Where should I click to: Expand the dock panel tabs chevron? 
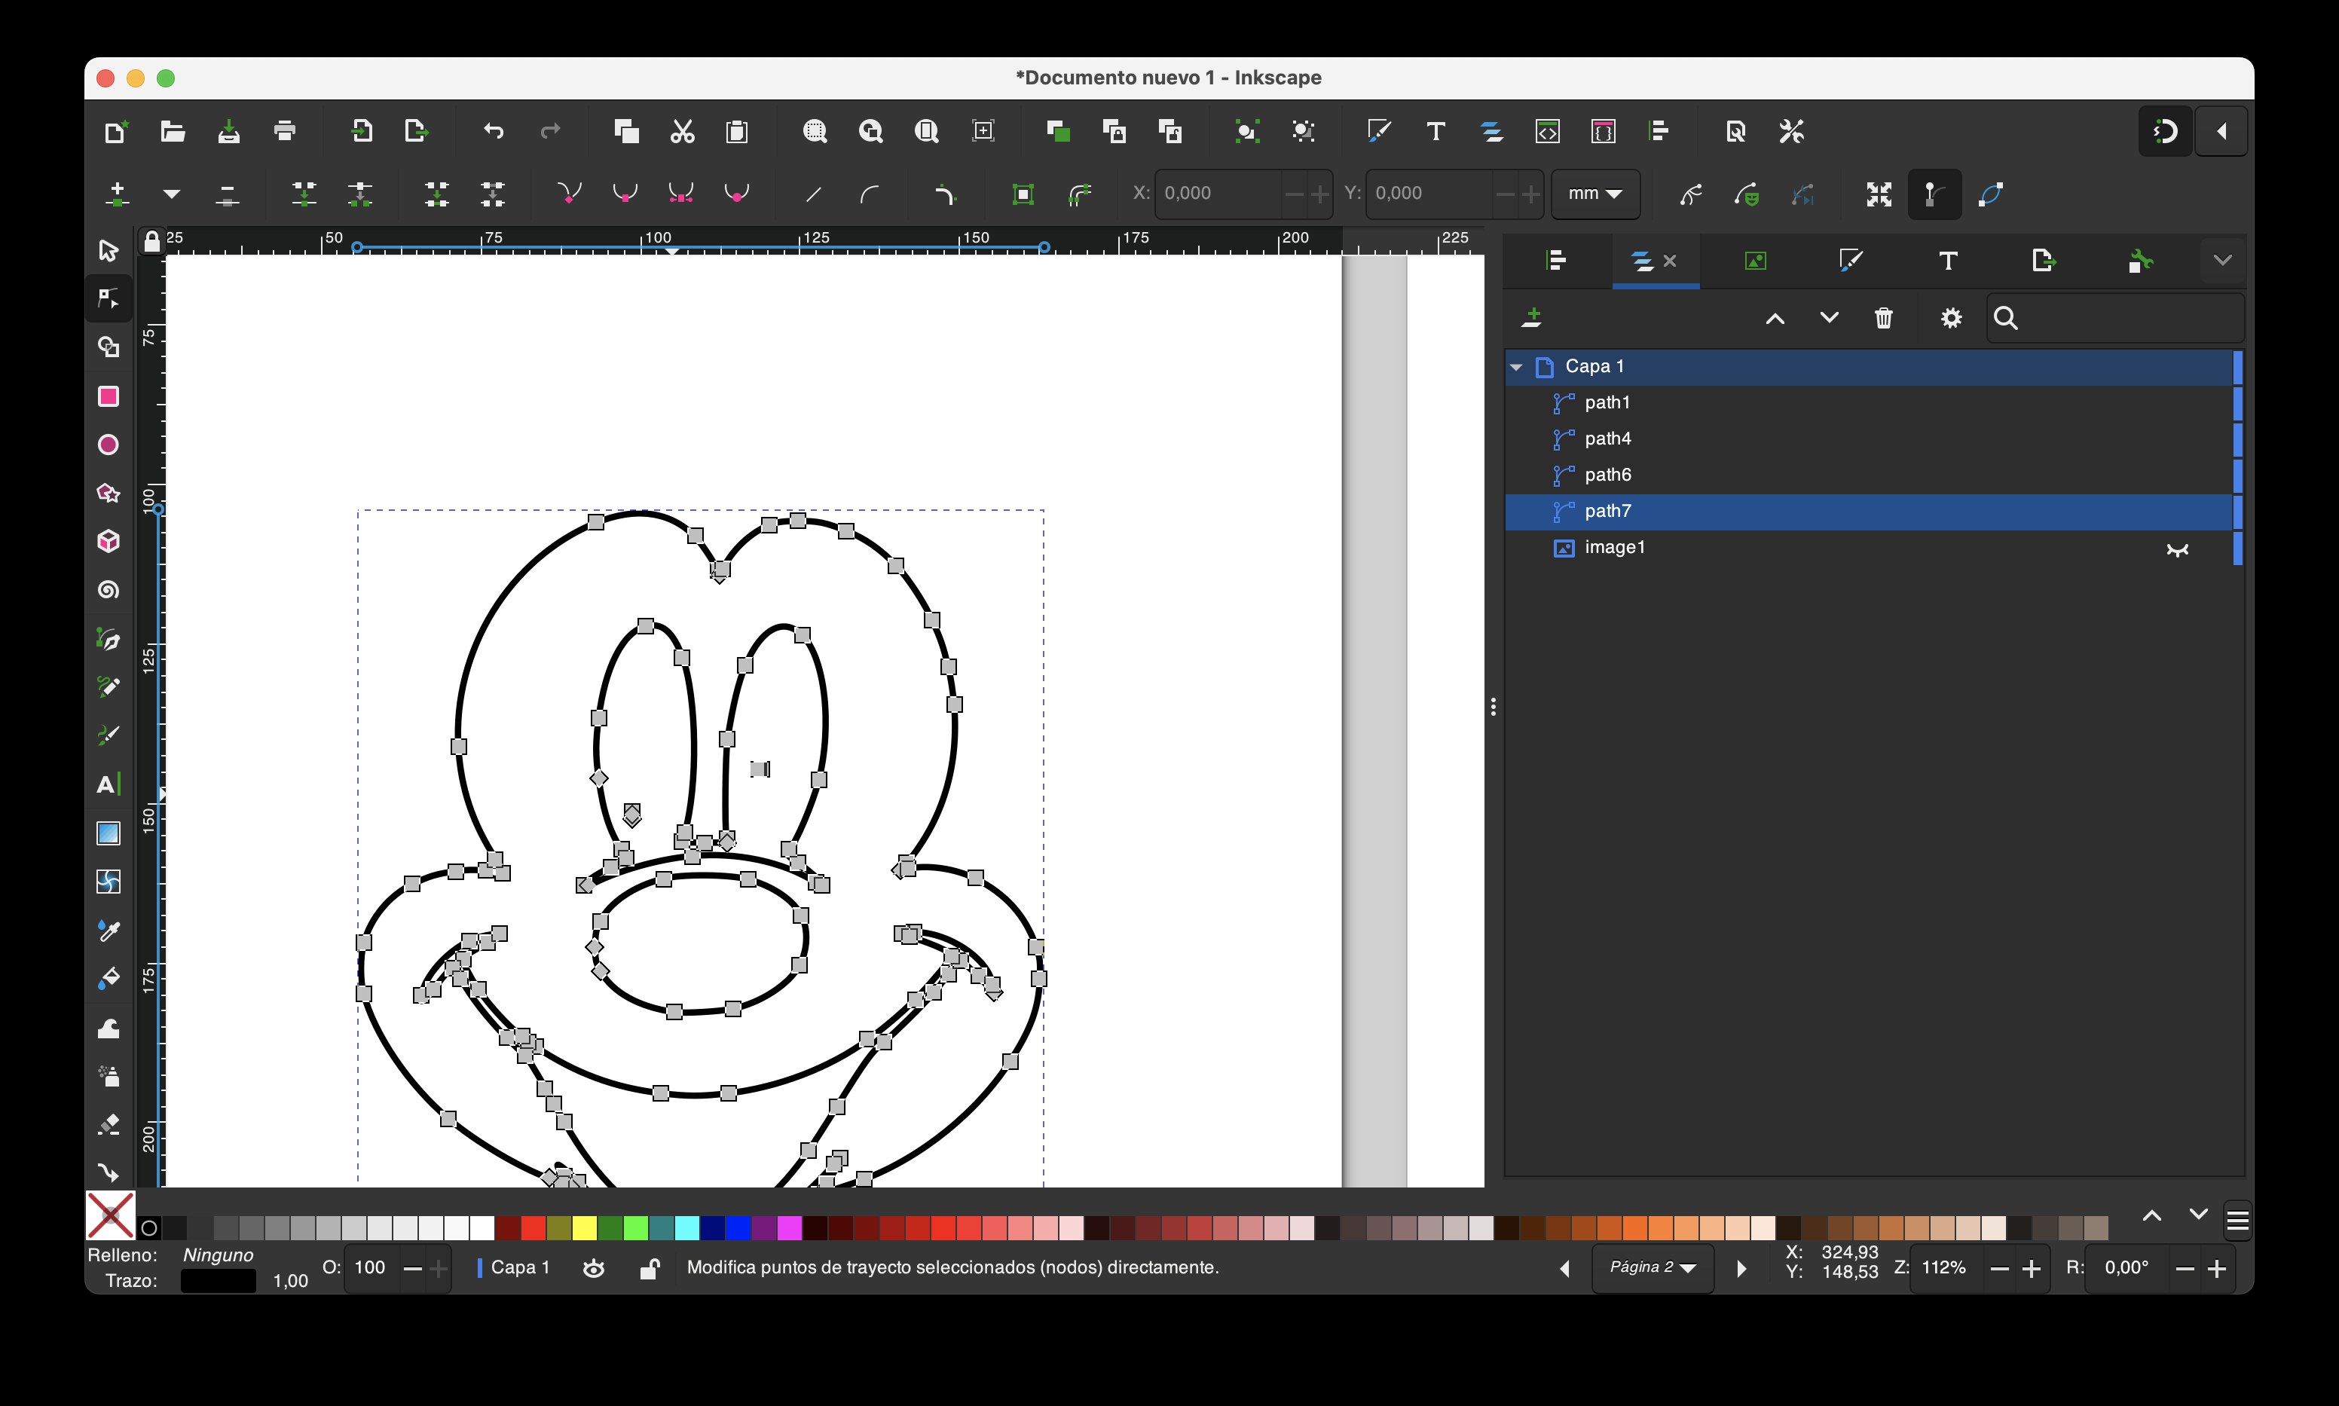pyautogui.click(x=2222, y=261)
